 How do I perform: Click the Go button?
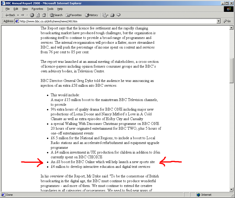click(x=227, y=21)
